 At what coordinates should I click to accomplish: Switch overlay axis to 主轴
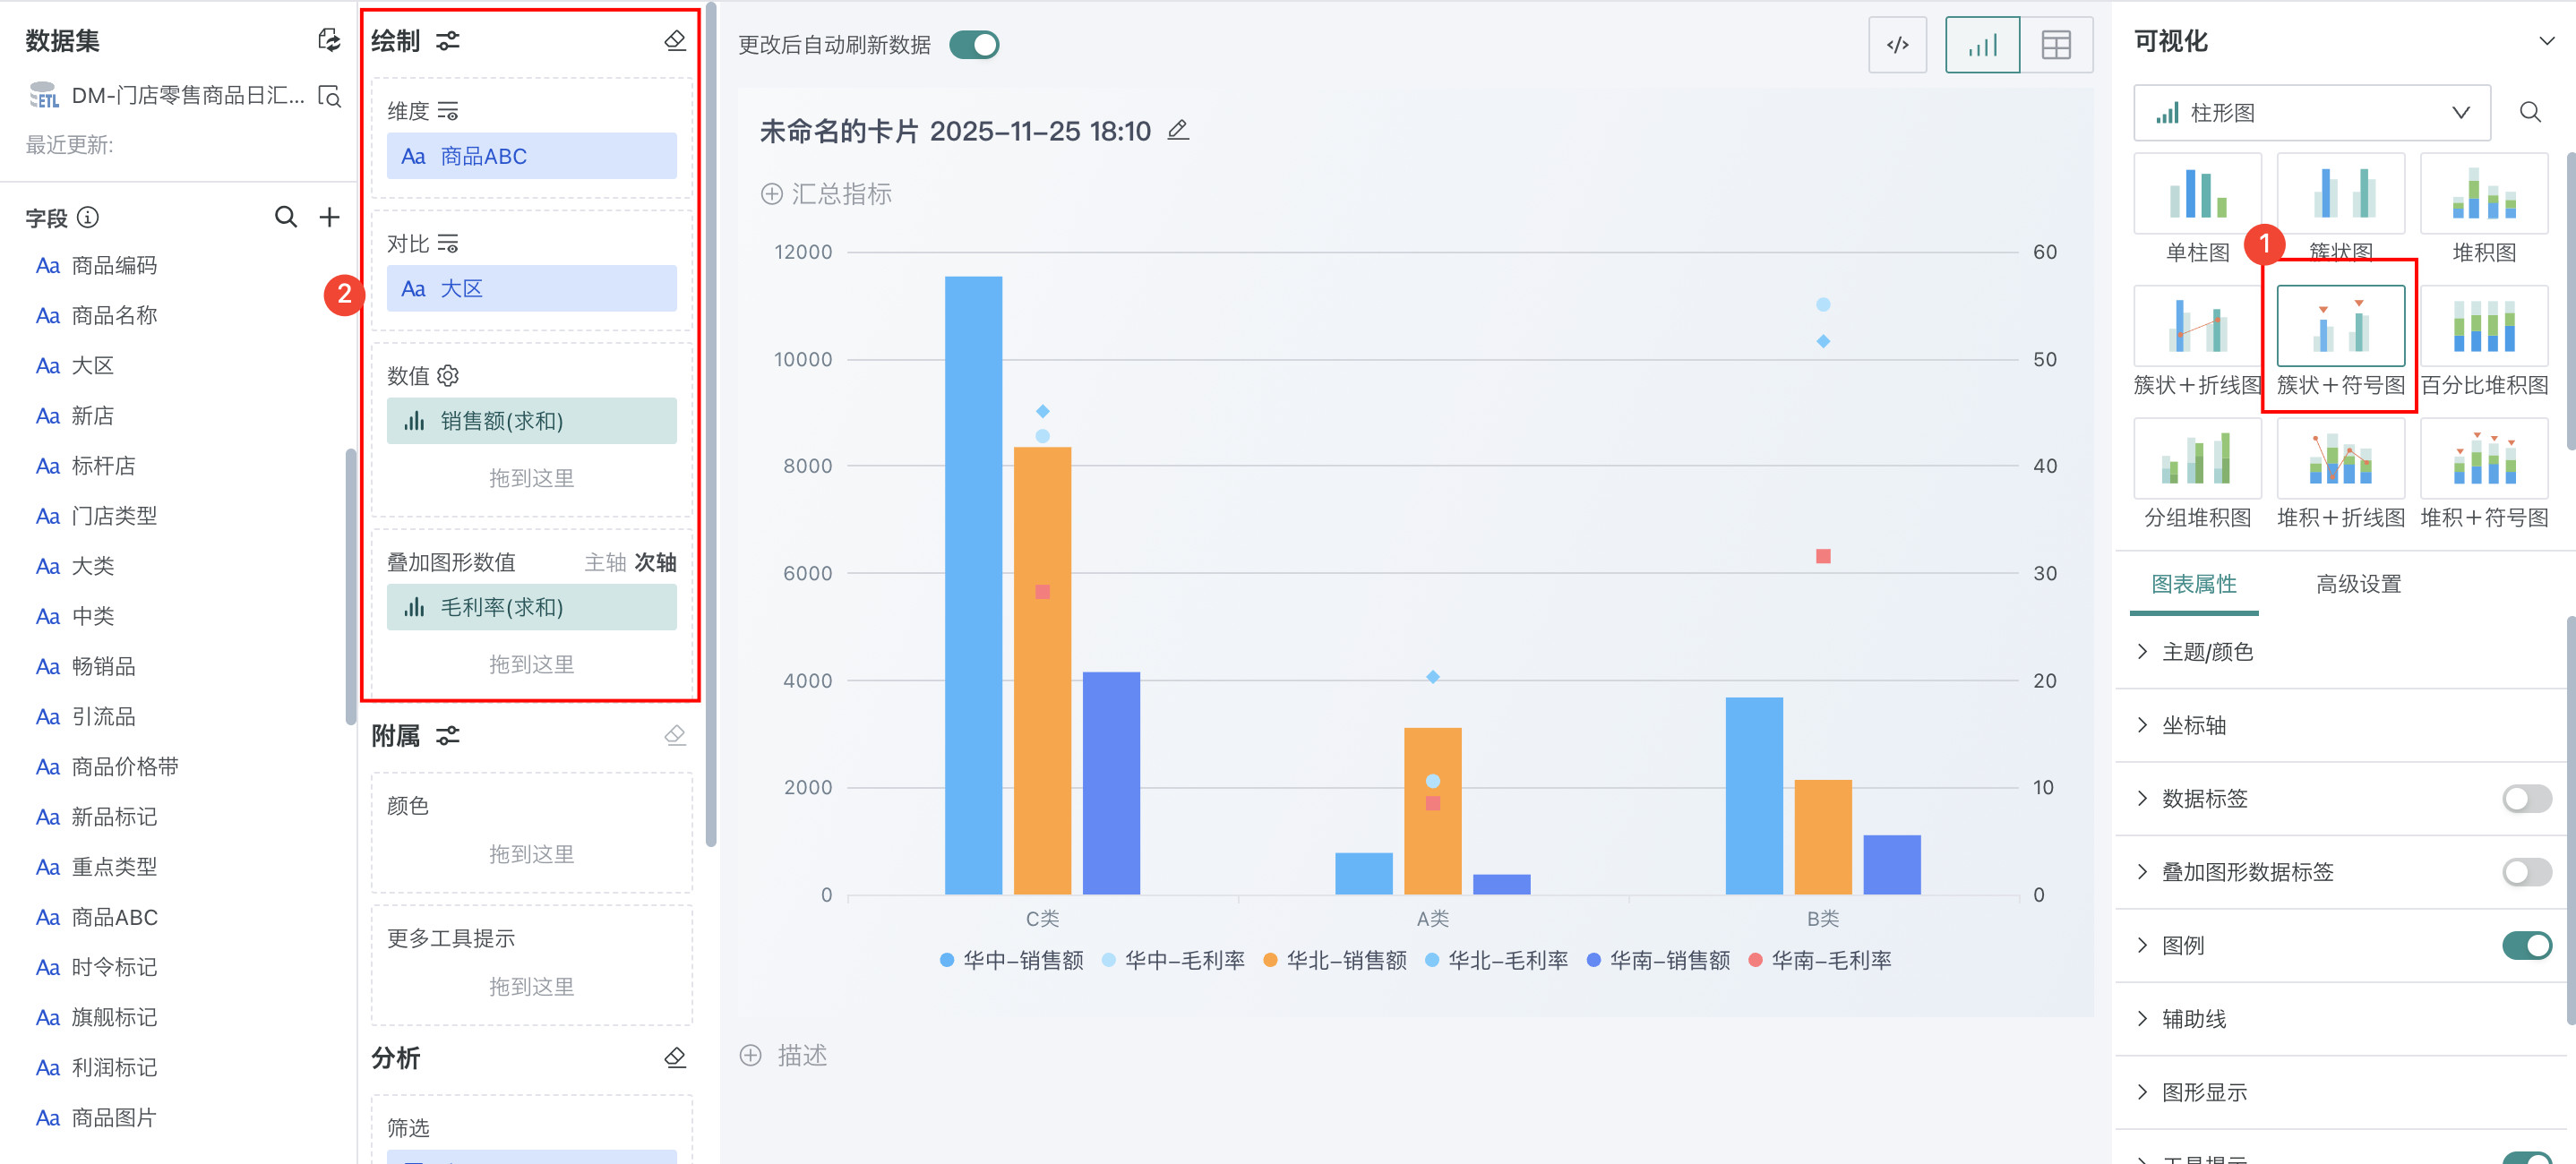tap(604, 562)
